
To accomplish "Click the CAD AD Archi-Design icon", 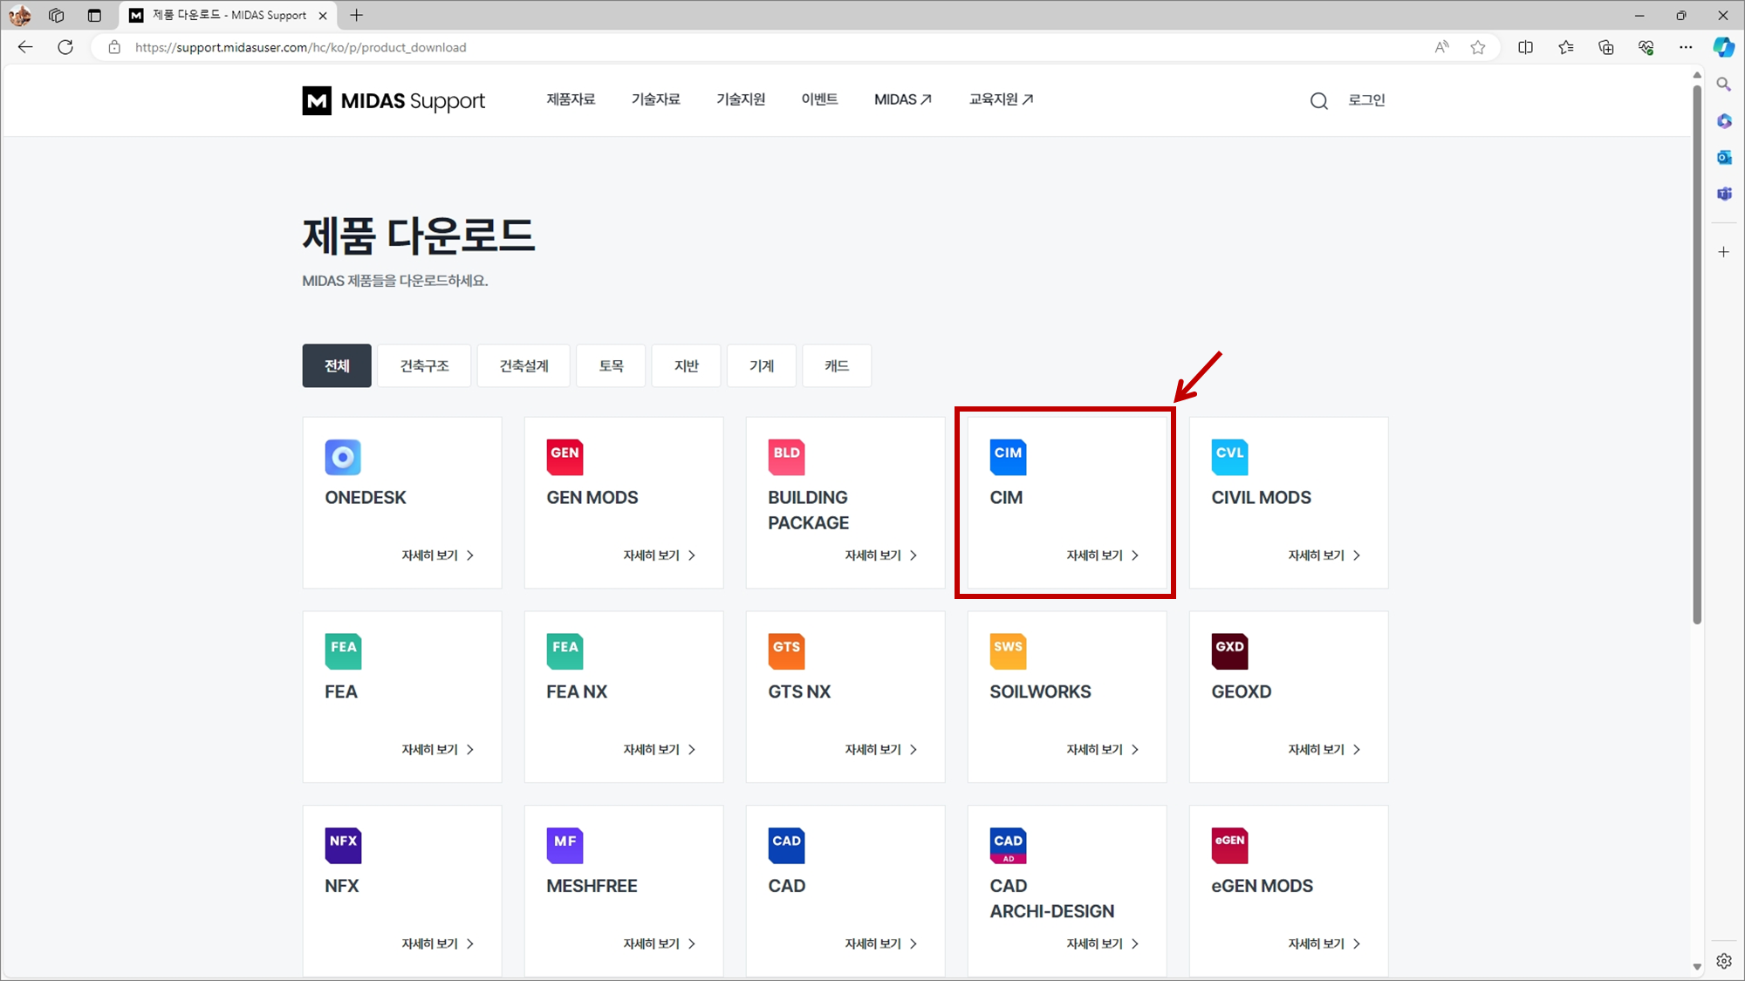I will pyautogui.click(x=1008, y=845).
